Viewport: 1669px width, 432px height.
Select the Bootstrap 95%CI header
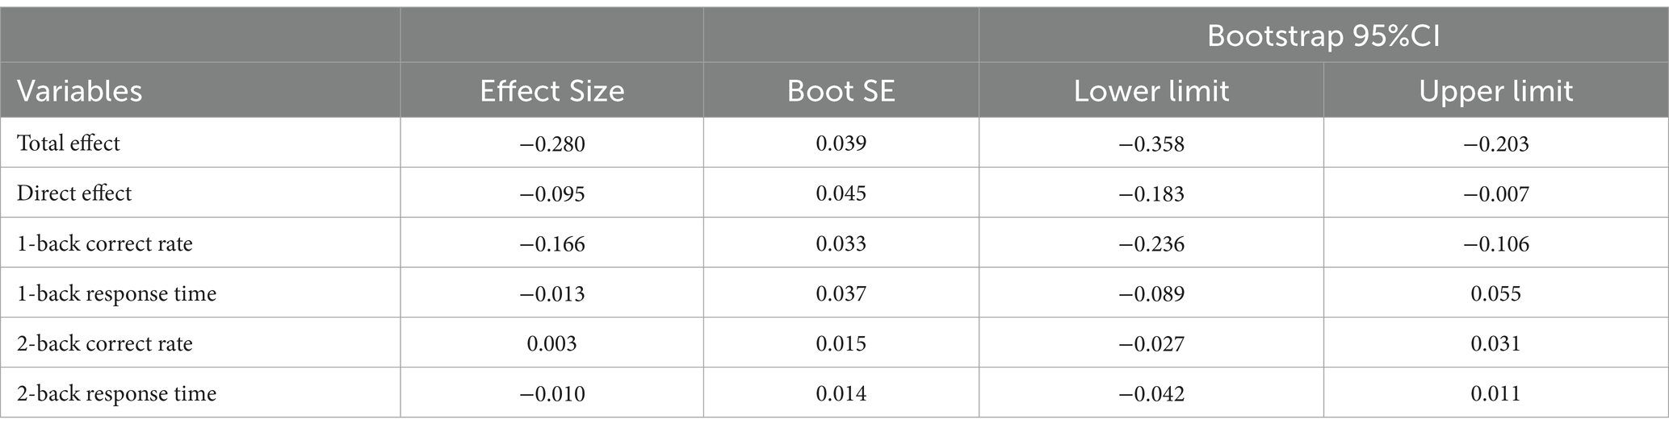tap(1323, 36)
